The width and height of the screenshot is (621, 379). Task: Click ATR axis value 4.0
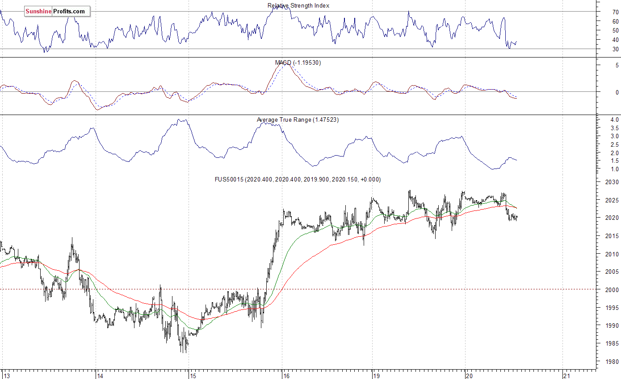click(x=615, y=120)
